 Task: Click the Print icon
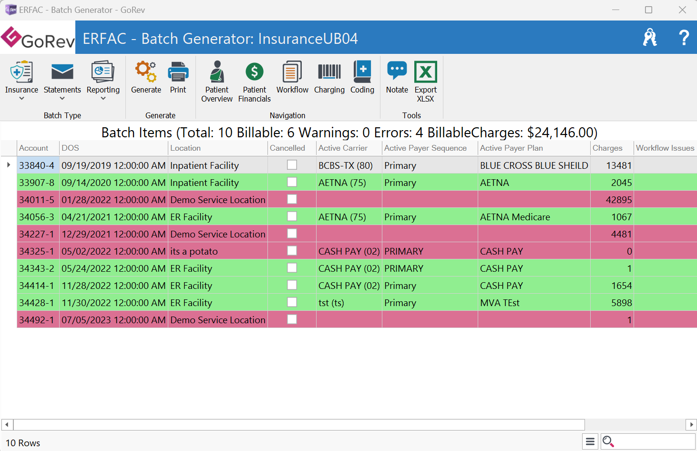(178, 72)
